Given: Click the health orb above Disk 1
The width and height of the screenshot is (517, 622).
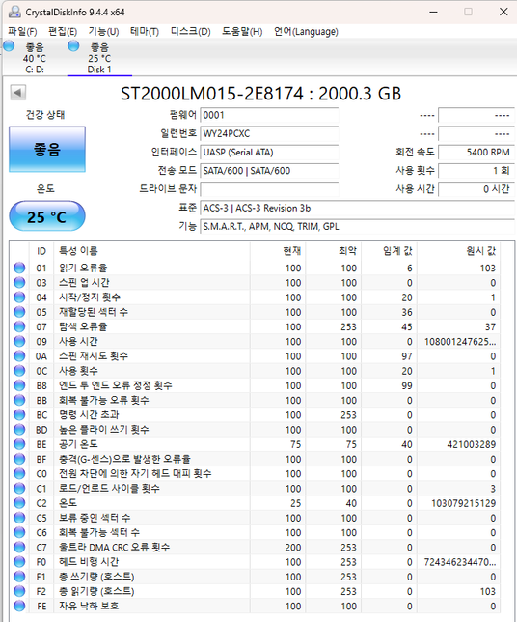Looking at the screenshot, I should pos(73,46).
